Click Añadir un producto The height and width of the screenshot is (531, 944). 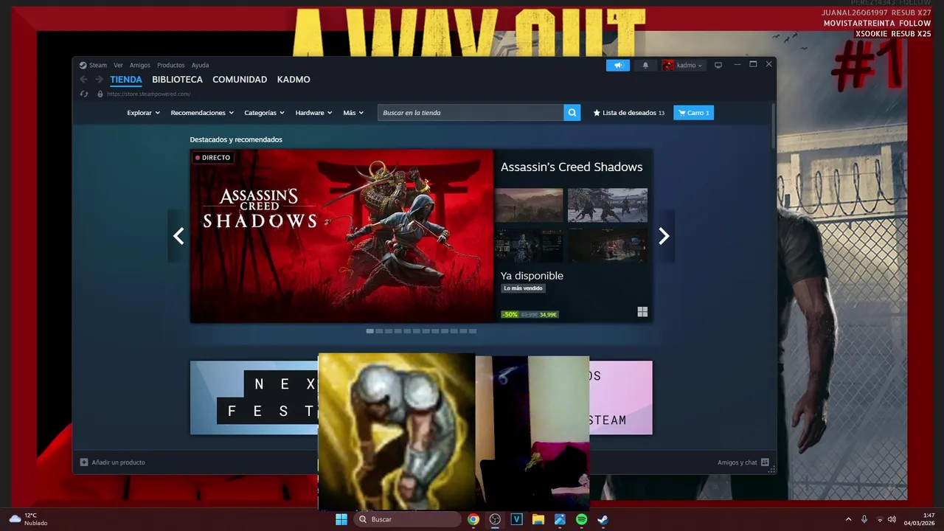(113, 462)
